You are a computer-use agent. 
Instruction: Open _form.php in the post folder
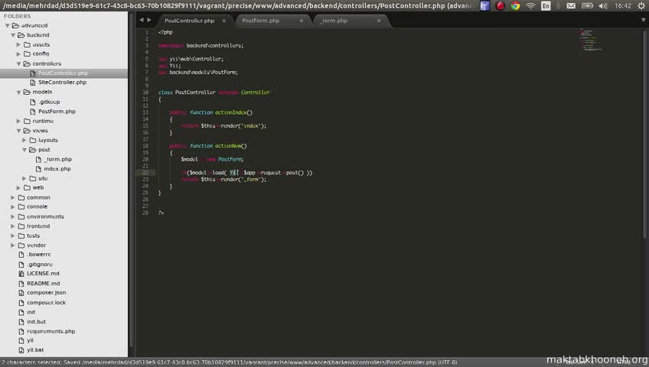tap(58, 159)
